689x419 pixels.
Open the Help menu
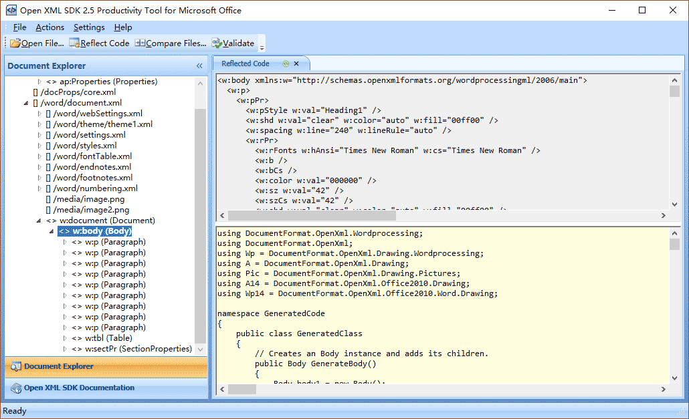click(x=123, y=27)
